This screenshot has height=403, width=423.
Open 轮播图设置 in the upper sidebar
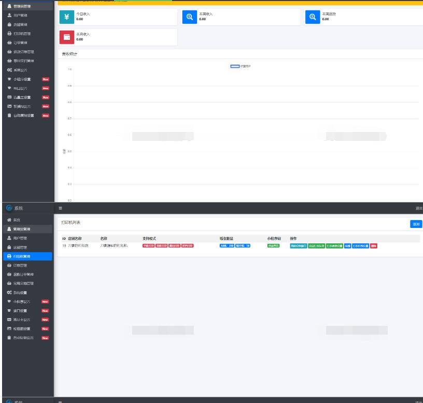[x=24, y=106]
